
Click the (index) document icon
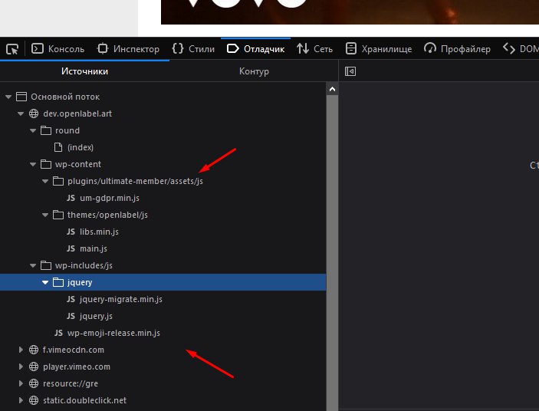[58, 147]
